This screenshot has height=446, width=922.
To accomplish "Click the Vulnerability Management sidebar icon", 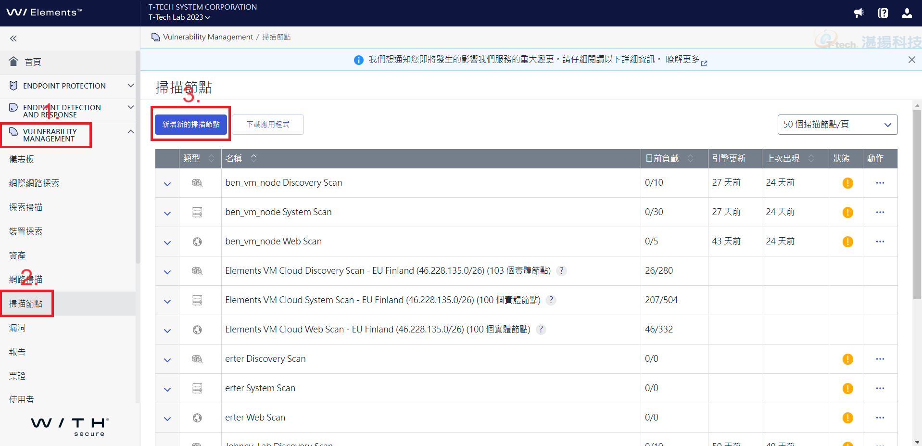I will (13, 131).
